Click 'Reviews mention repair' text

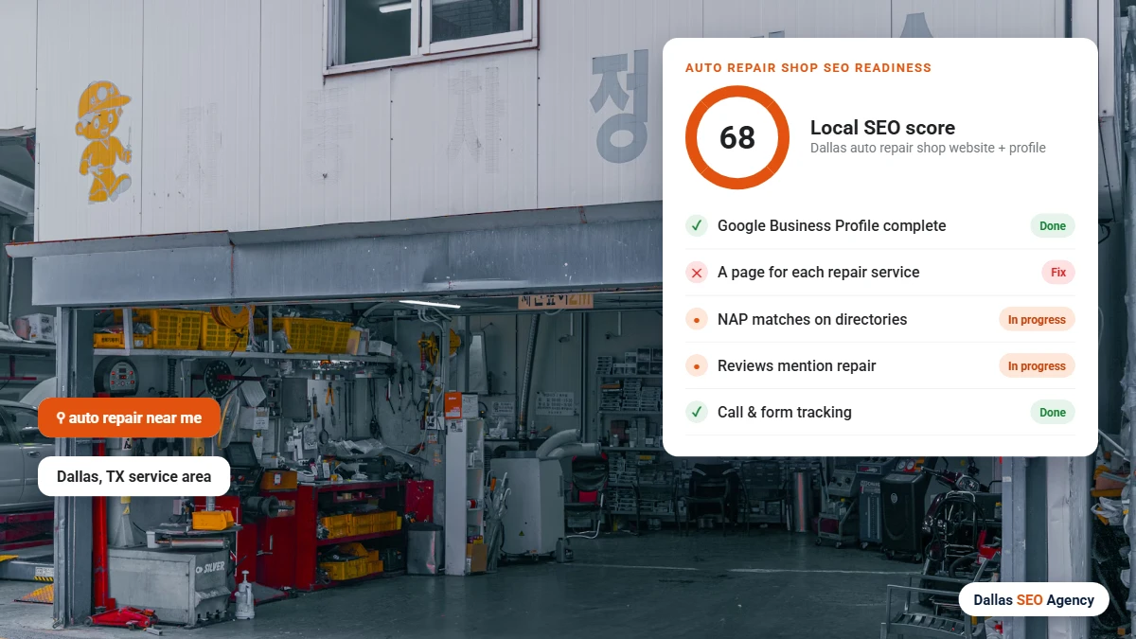pos(796,365)
